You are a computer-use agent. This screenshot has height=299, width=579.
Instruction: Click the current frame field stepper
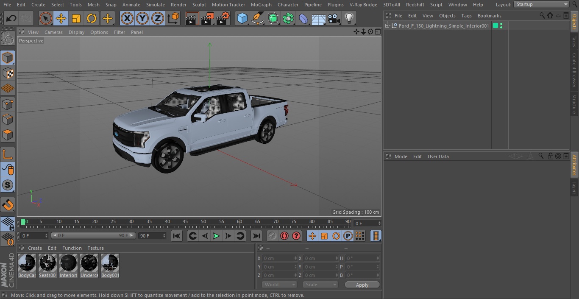click(379, 223)
